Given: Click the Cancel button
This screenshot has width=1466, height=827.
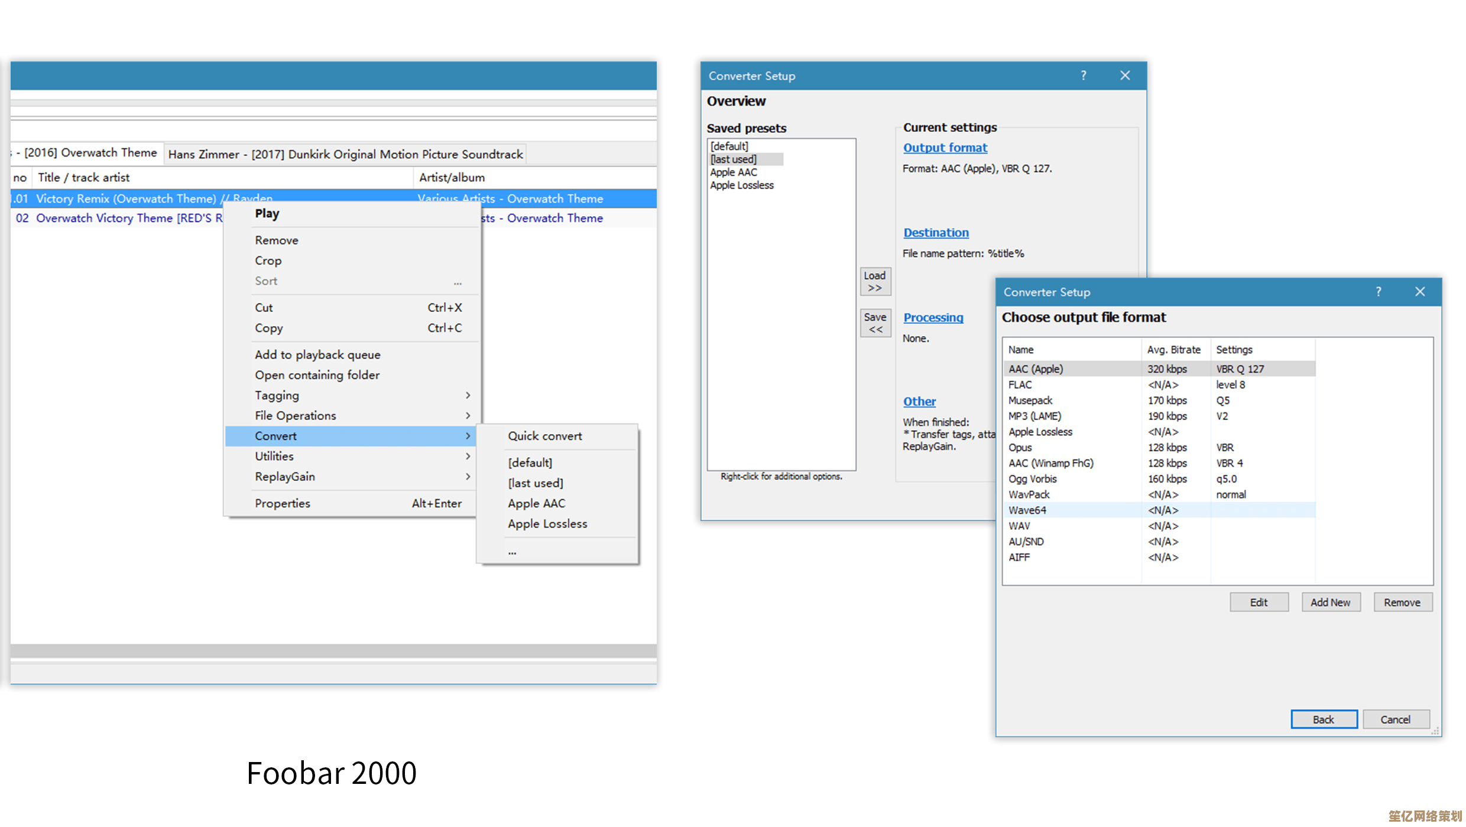Looking at the screenshot, I should (1396, 719).
